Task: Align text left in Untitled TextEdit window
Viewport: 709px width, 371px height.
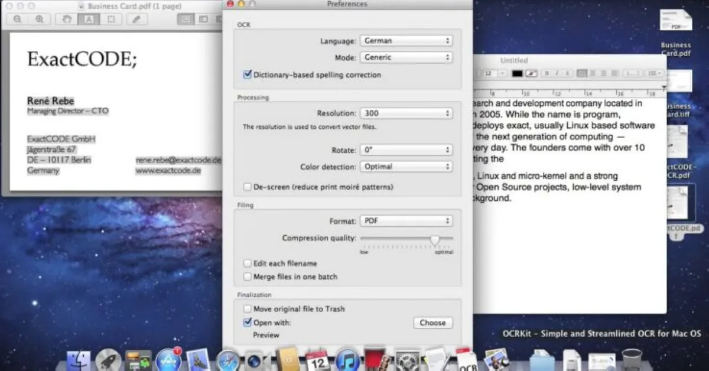Action: (582, 73)
